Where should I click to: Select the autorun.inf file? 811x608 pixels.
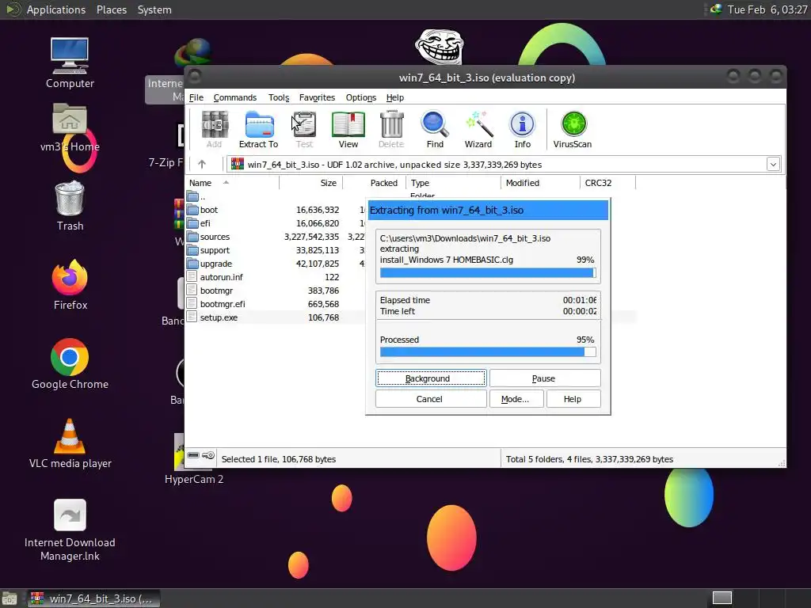[275, 277]
